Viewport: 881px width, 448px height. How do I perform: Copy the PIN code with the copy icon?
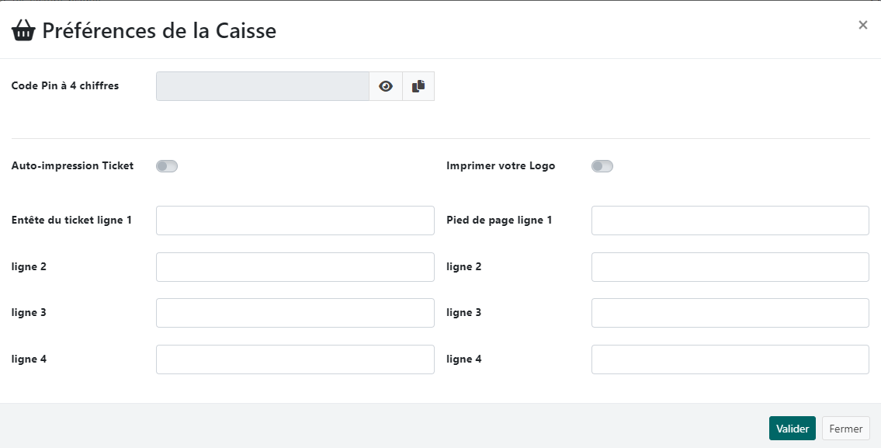pos(418,86)
